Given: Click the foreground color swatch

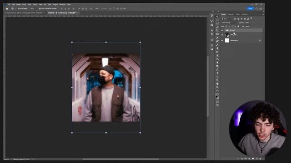Looking at the screenshot, I should [216, 96].
